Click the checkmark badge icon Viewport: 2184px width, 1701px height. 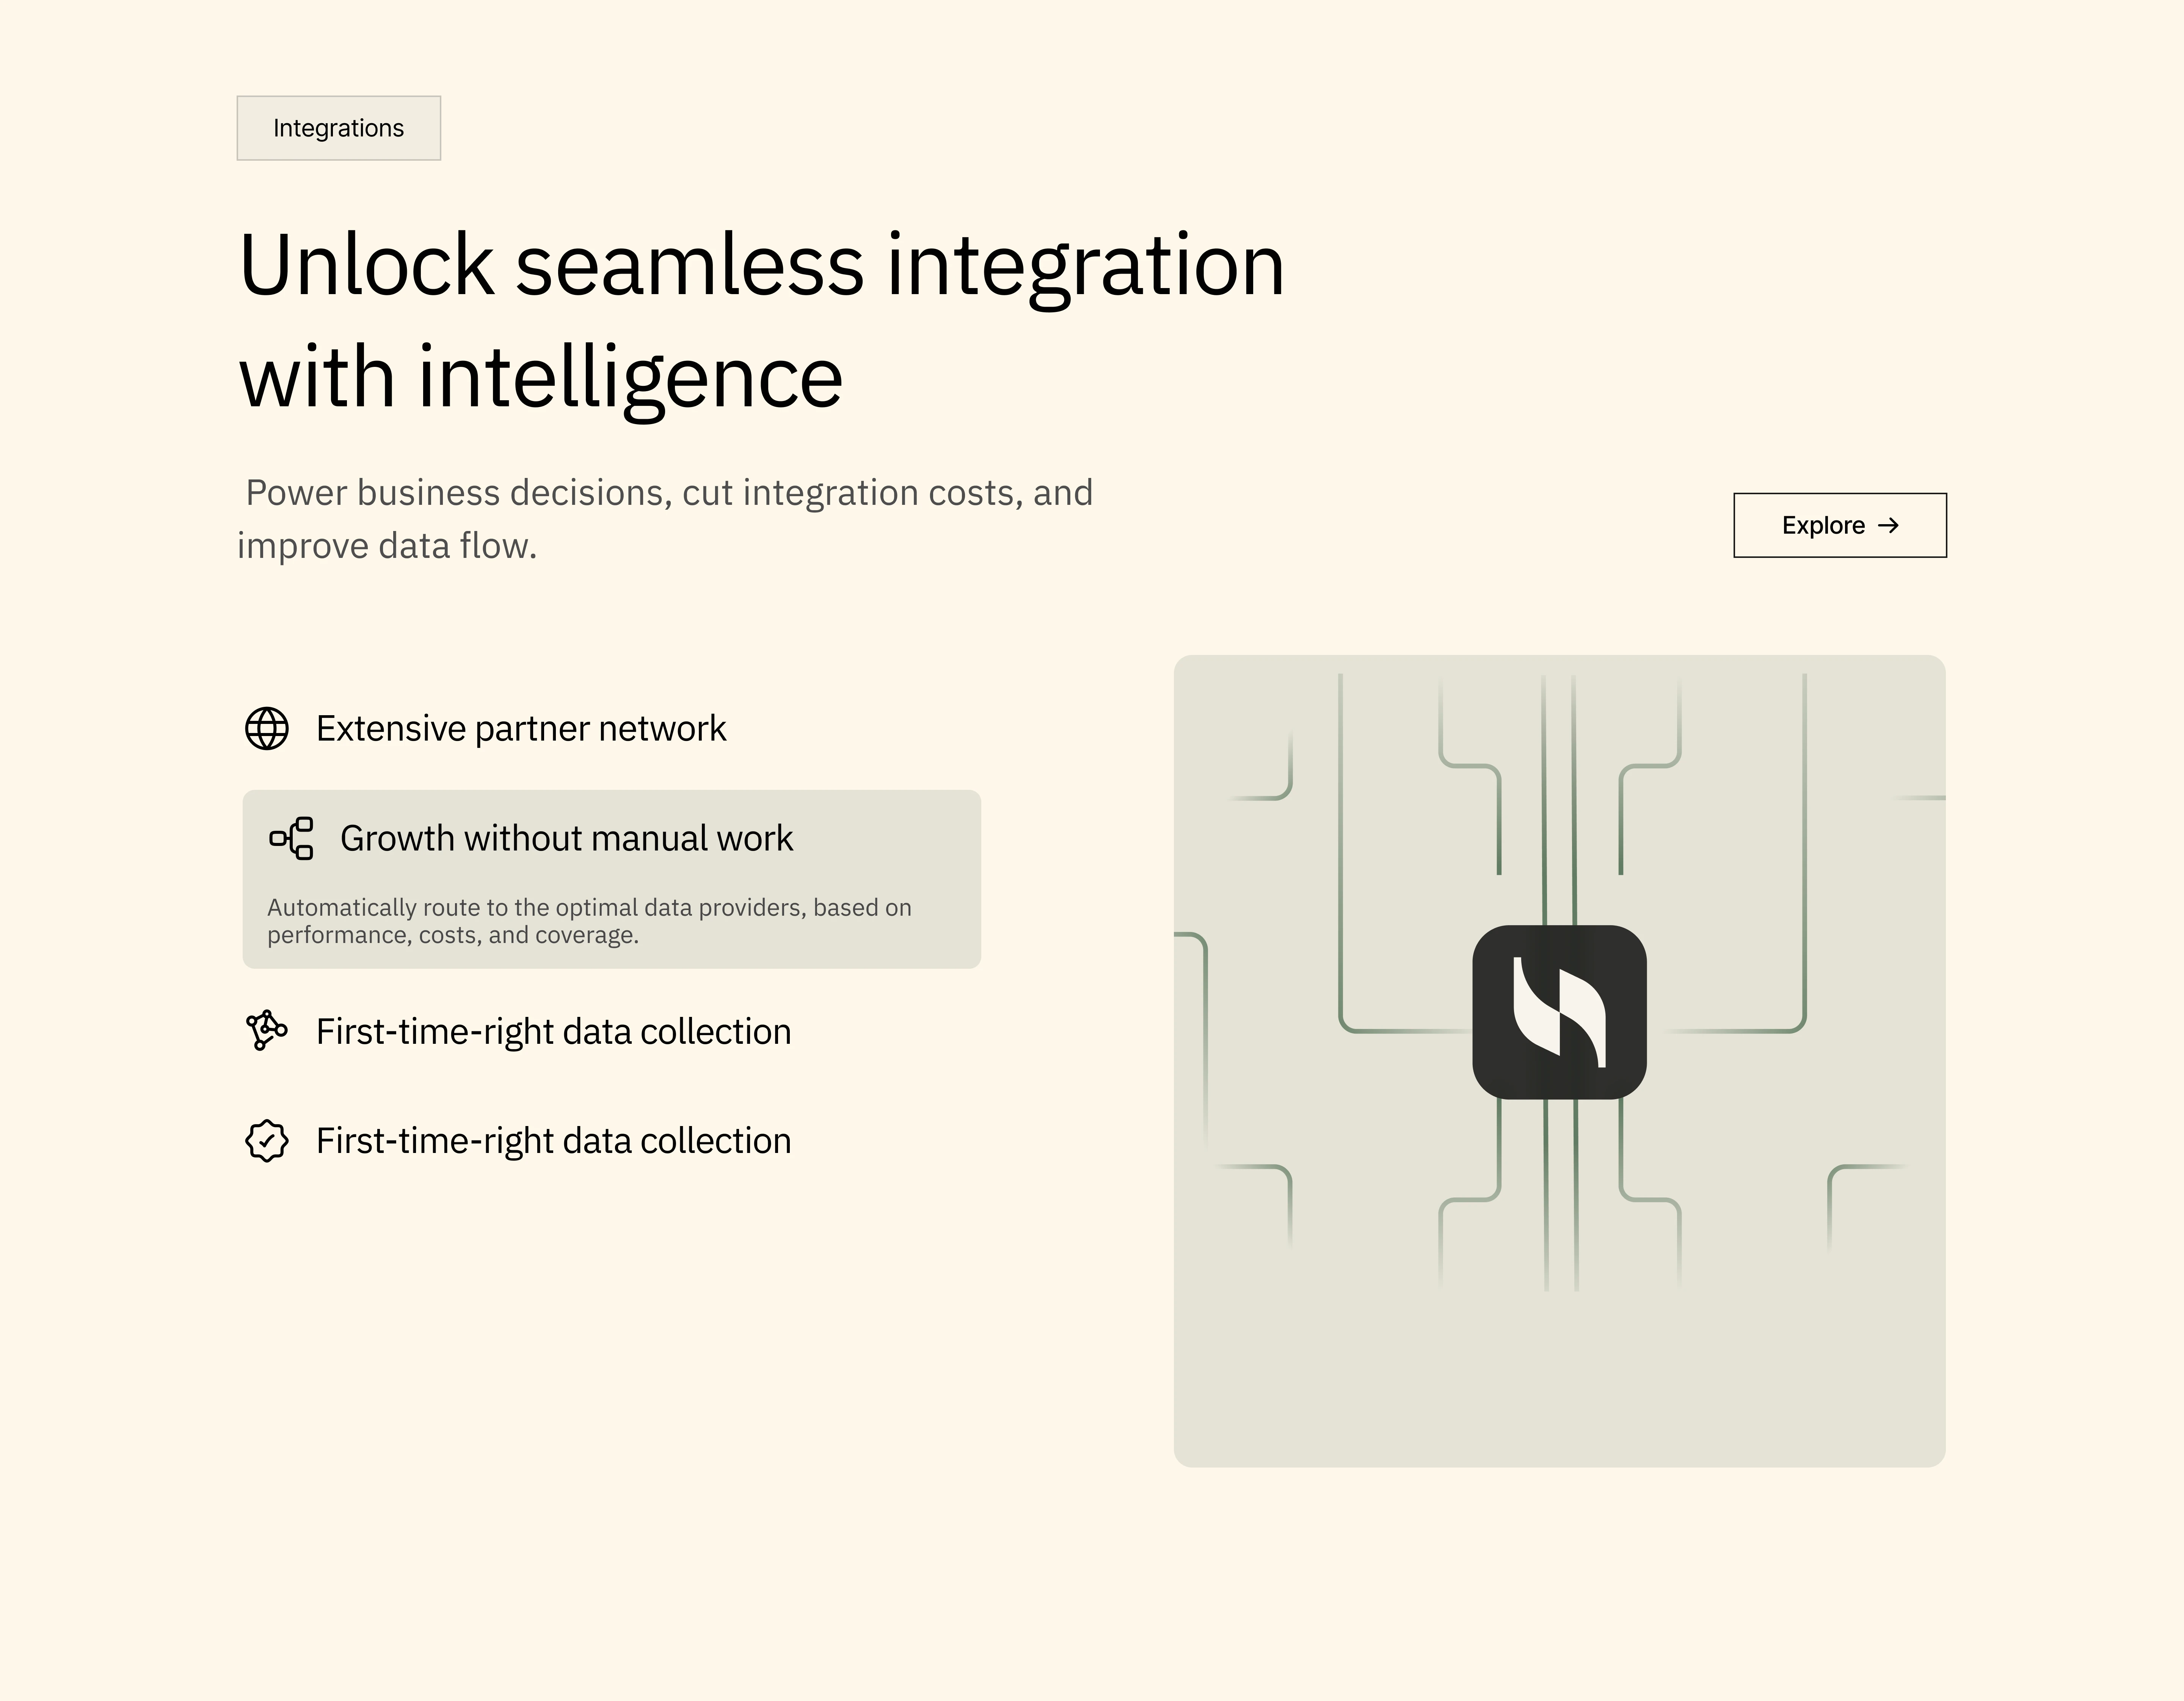(267, 1140)
